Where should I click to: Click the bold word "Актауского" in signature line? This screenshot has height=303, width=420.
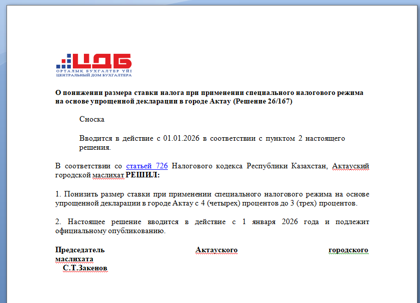click(217, 250)
